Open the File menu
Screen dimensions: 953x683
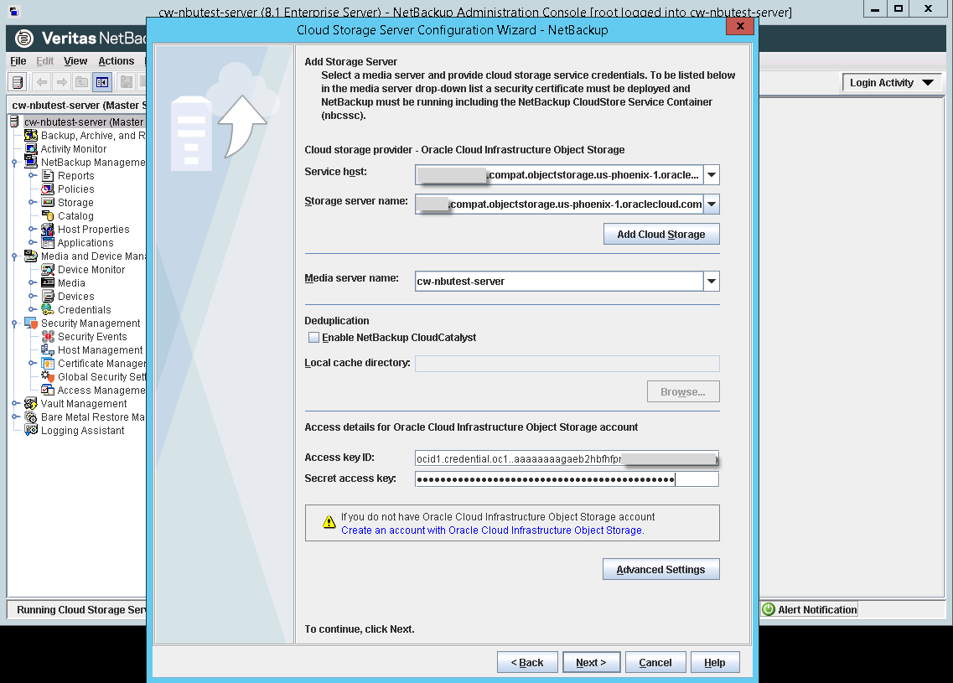click(x=18, y=60)
